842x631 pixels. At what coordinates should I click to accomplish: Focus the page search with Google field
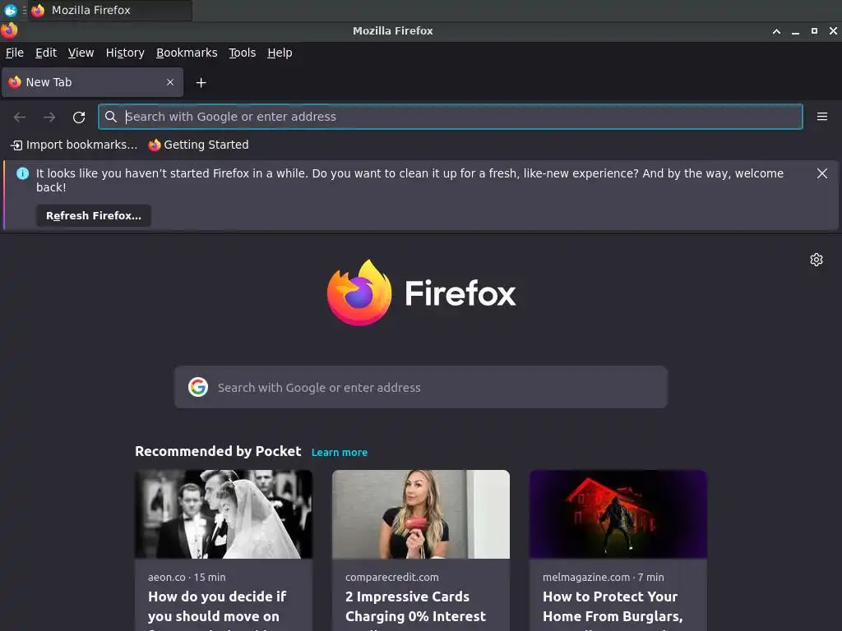pyautogui.click(x=421, y=387)
